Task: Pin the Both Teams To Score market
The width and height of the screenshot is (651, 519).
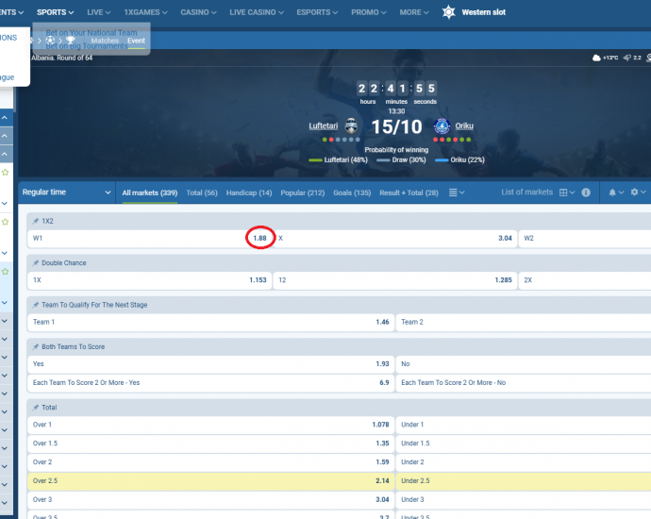Action: point(36,346)
